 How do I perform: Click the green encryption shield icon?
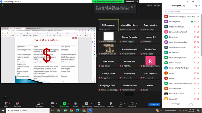[x=3, y=5]
